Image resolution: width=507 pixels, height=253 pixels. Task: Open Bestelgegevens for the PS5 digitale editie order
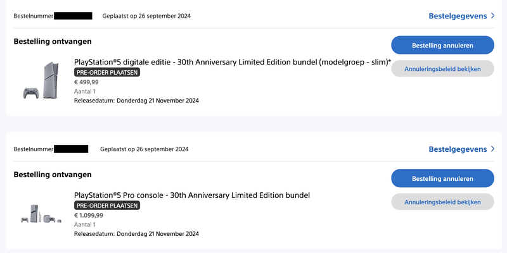tap(458, 16)
